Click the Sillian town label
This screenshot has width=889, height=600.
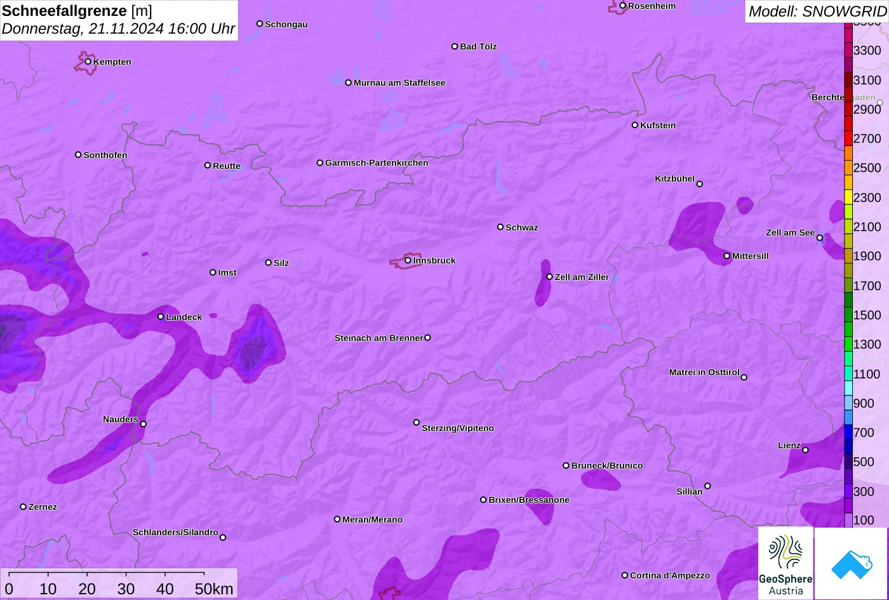690,491
